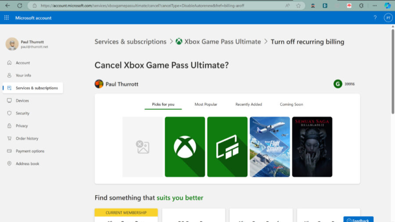Open the PT account avatar menu
395x222 pixels.
(x=388, y=18)
